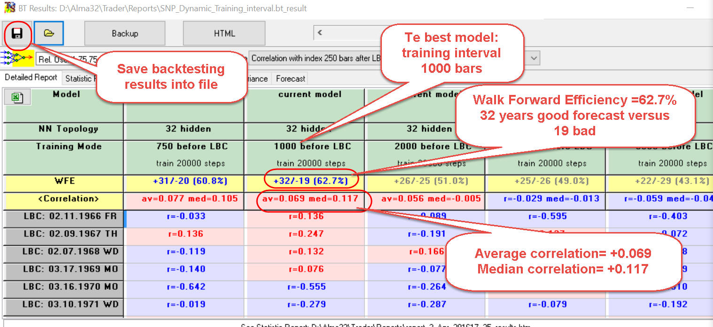The image size is (713, 327).
Task: Expand the correlation criterion dropdown arrow
Action: point(533,58)
